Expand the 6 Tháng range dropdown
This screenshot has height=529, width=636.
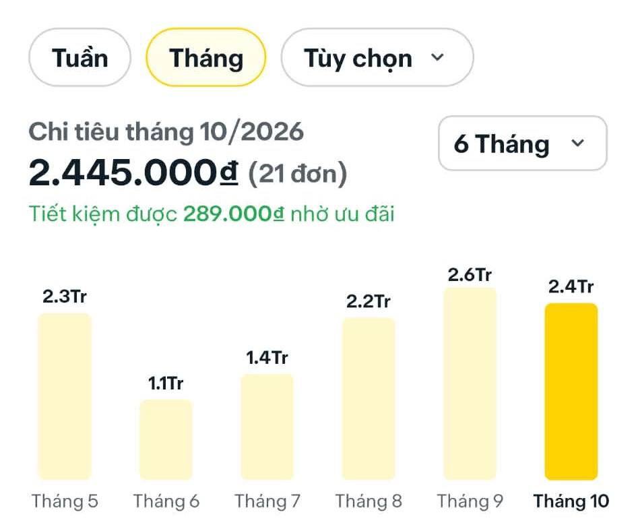coord(522,144)
